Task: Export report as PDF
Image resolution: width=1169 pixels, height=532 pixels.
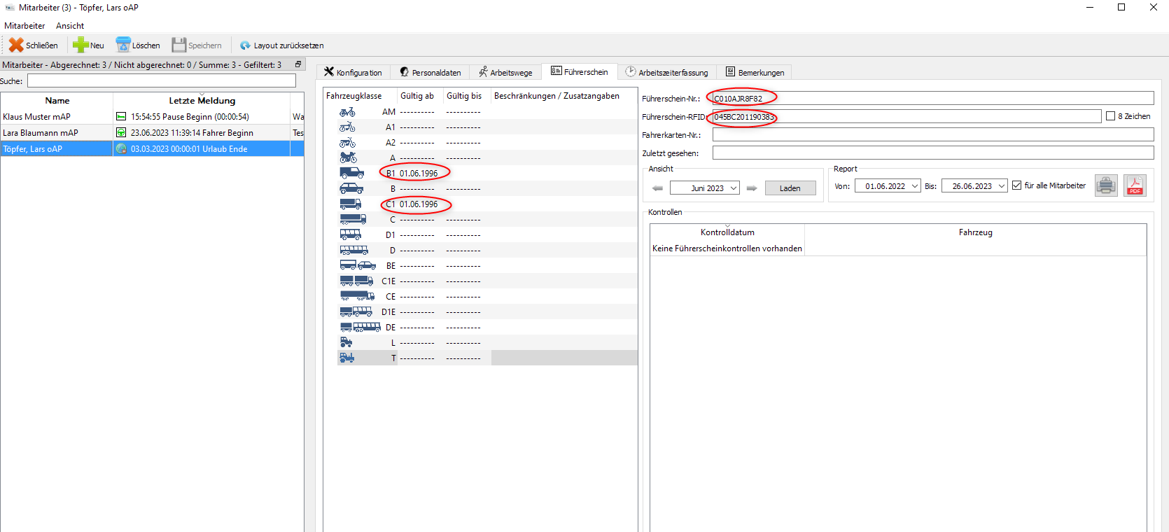Action: click(x=1135, y=185)
